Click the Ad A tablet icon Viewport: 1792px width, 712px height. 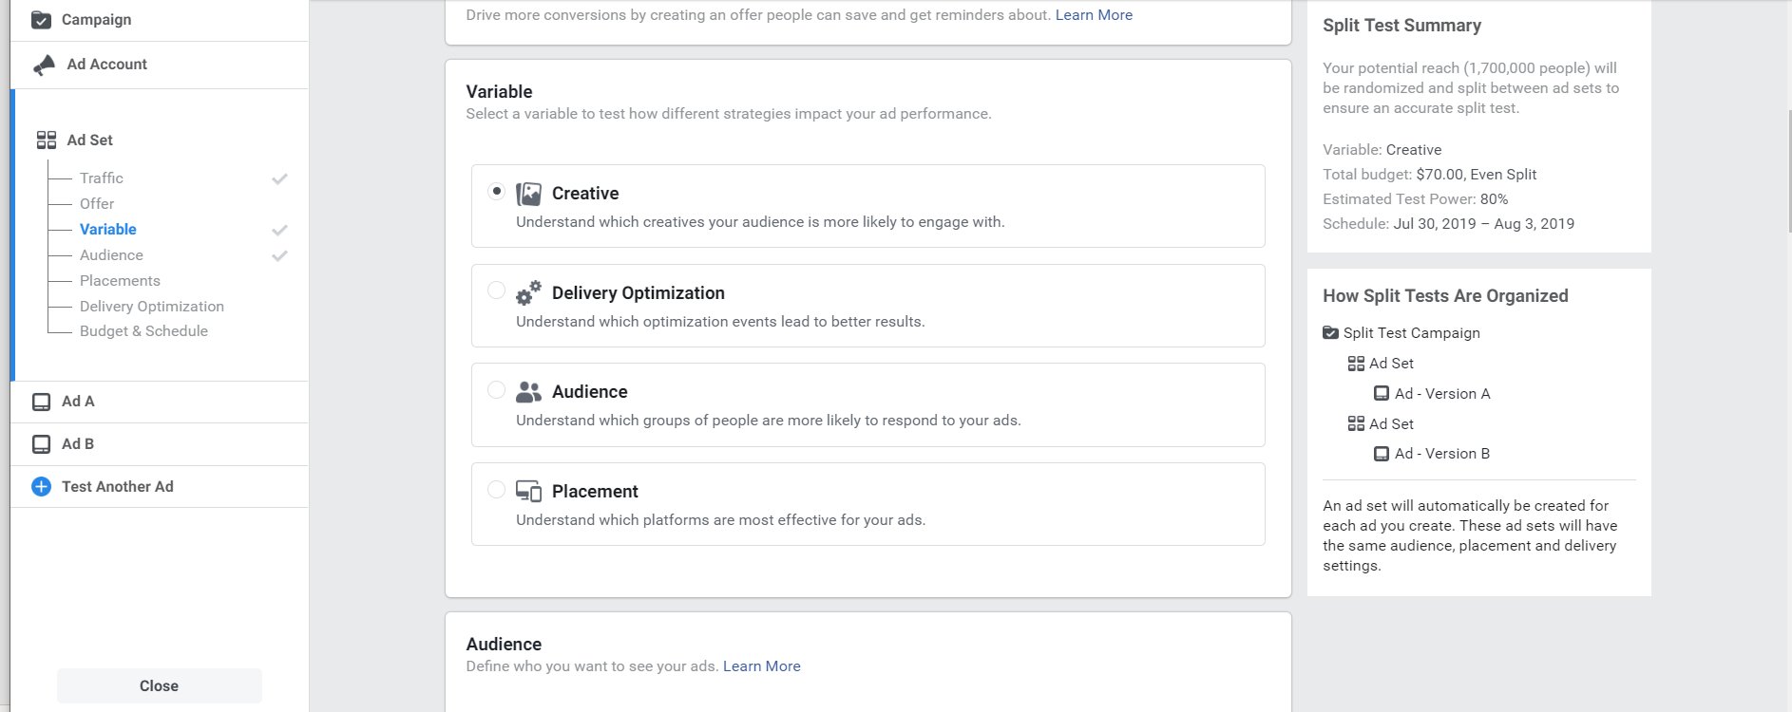pos(41,402)
